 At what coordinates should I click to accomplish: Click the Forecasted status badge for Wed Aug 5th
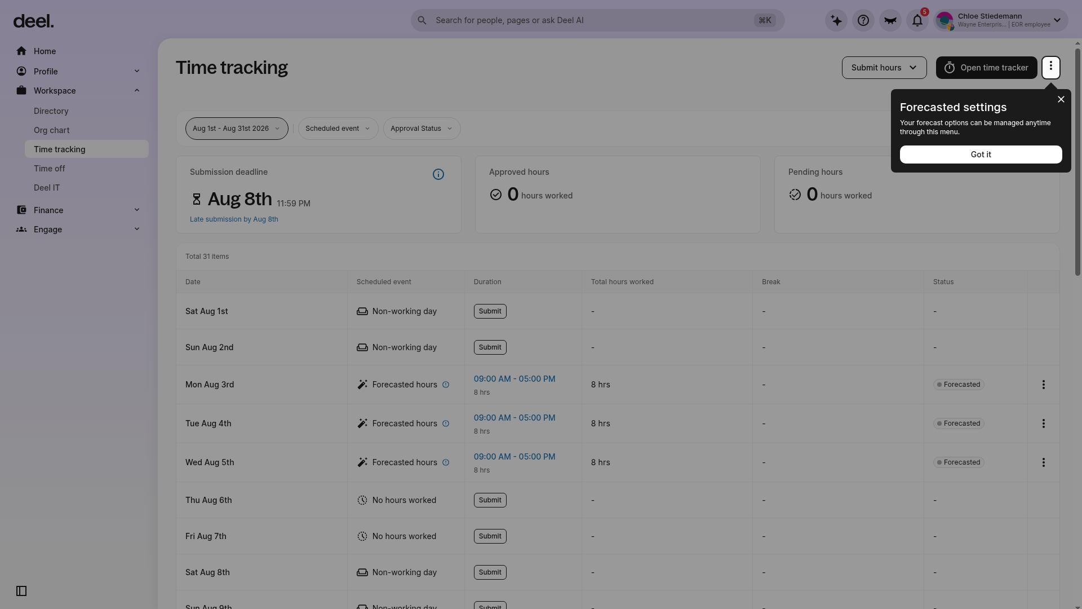tap(959, 462)
